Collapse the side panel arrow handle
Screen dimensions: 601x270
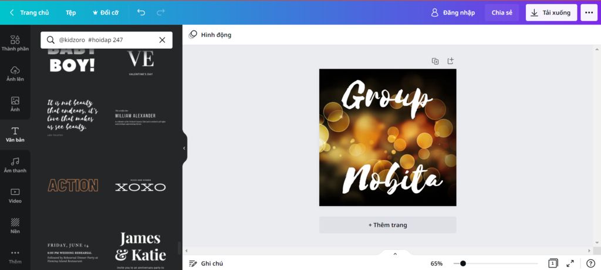click(x=184, y=148)
